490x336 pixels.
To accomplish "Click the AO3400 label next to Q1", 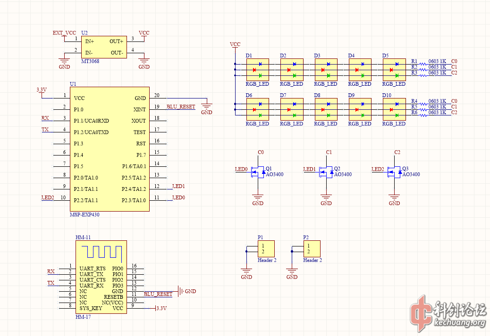I will [x=274, y=174].
